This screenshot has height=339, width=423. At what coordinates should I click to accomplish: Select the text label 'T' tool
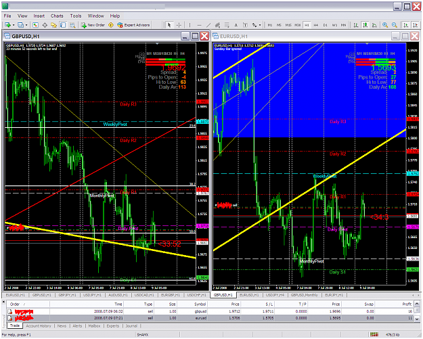pyautogui.click(x=245, y=25)
